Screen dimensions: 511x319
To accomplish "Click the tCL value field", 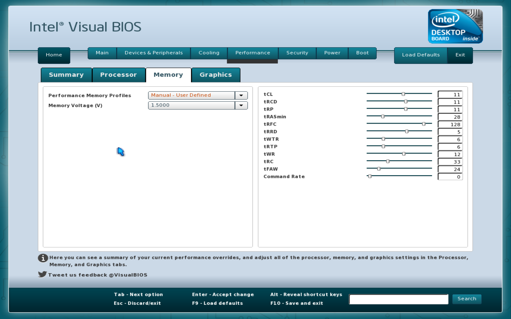I will click(x=450, y=94).
